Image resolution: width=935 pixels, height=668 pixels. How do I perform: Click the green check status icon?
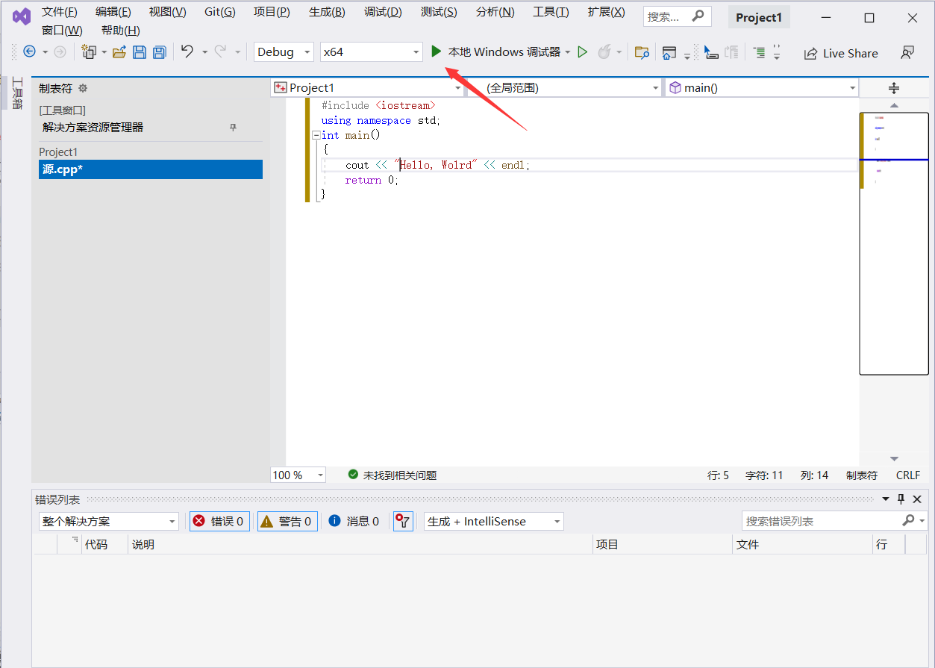(x=353, y=475)
